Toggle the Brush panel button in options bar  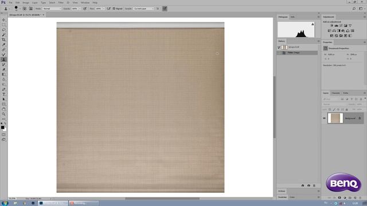tap(25, 9)
